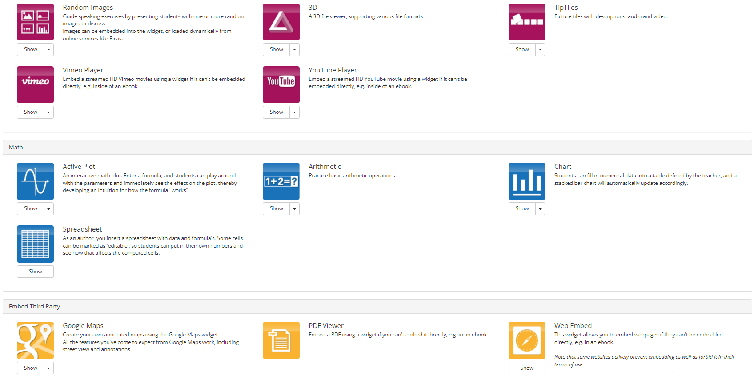This screenshot has width=754, height=376.
Task: Open dropdown arrow next to YouTube Player Show
Action: 295,112
